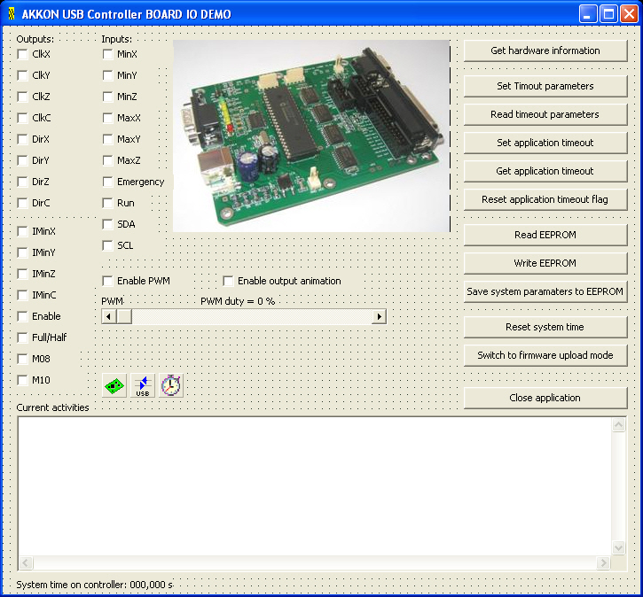The width and height of the screenshot is (643, 597).
Task: Click the PWM slider left arrow
Action: [x=109, y=316]
